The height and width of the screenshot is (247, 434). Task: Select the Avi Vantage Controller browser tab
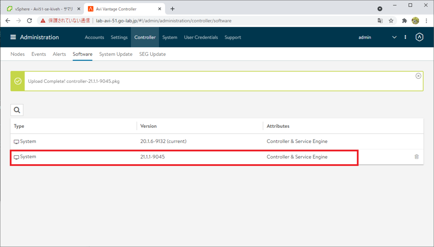(124, 9)
